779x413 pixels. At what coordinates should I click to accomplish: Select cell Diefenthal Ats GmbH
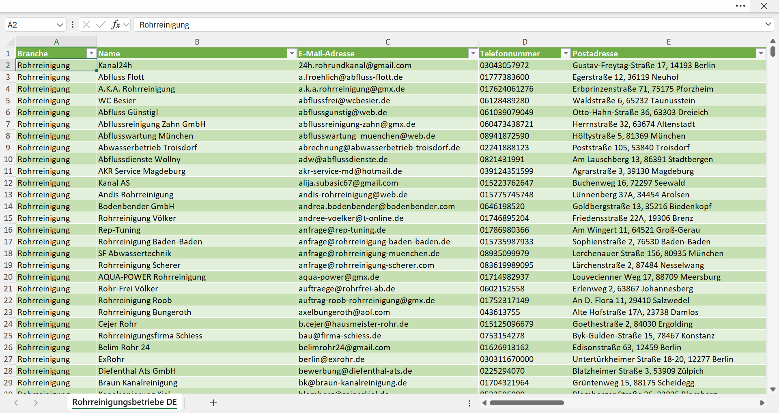point(197,371)
